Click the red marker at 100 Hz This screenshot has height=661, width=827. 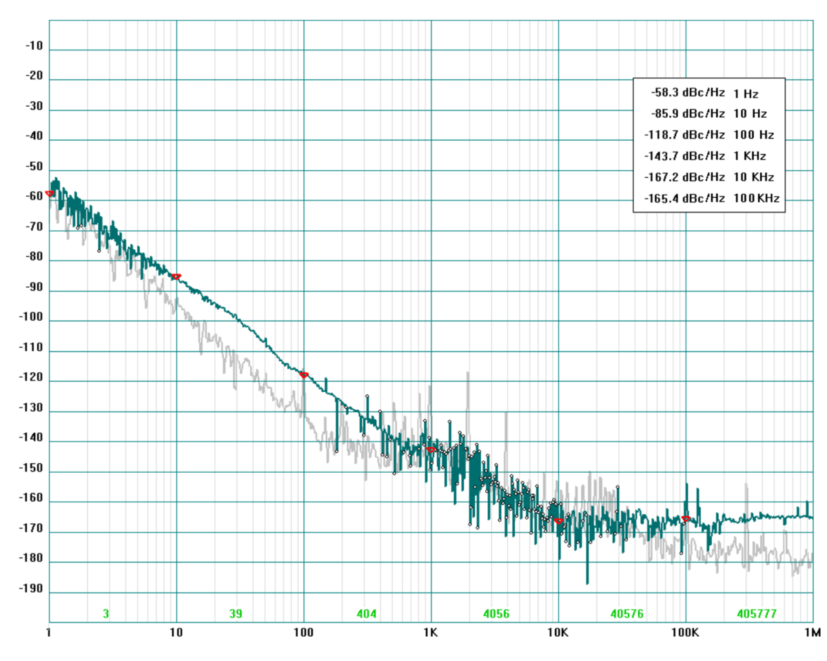tap(304, 375)
